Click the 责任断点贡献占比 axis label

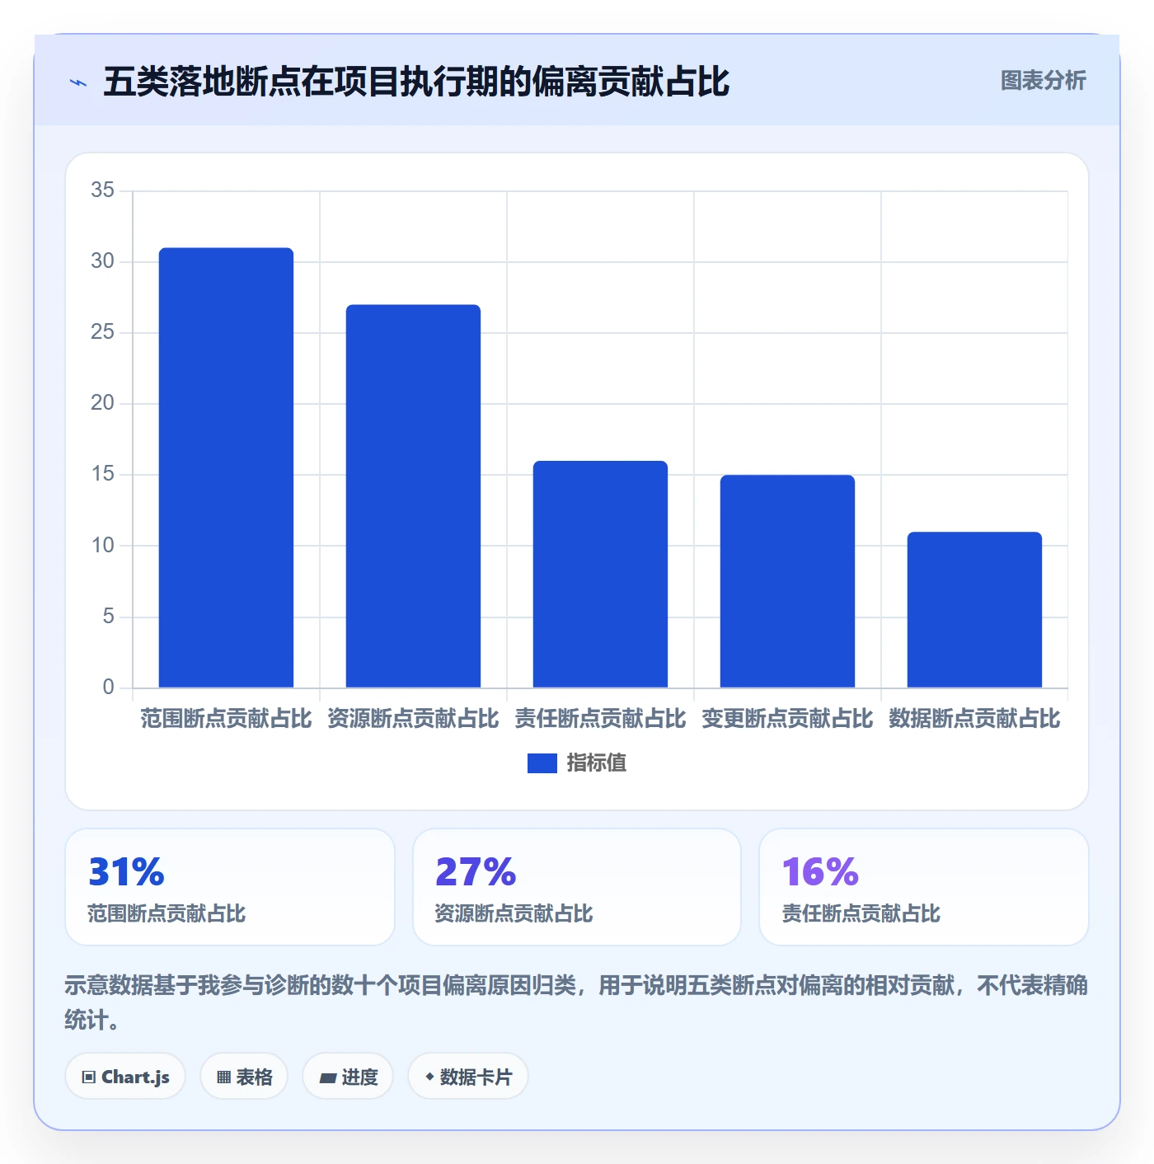[600, 719]
